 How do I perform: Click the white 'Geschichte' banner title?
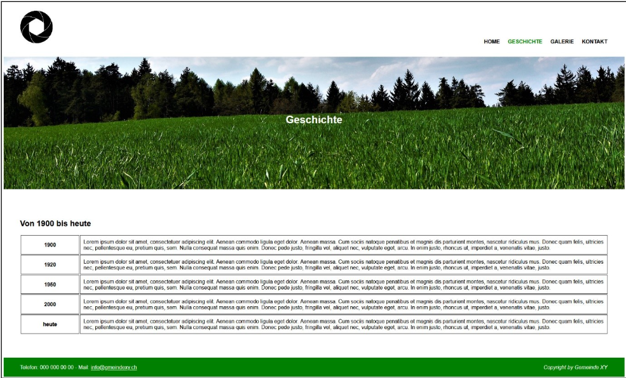click(x=314, y=119)
